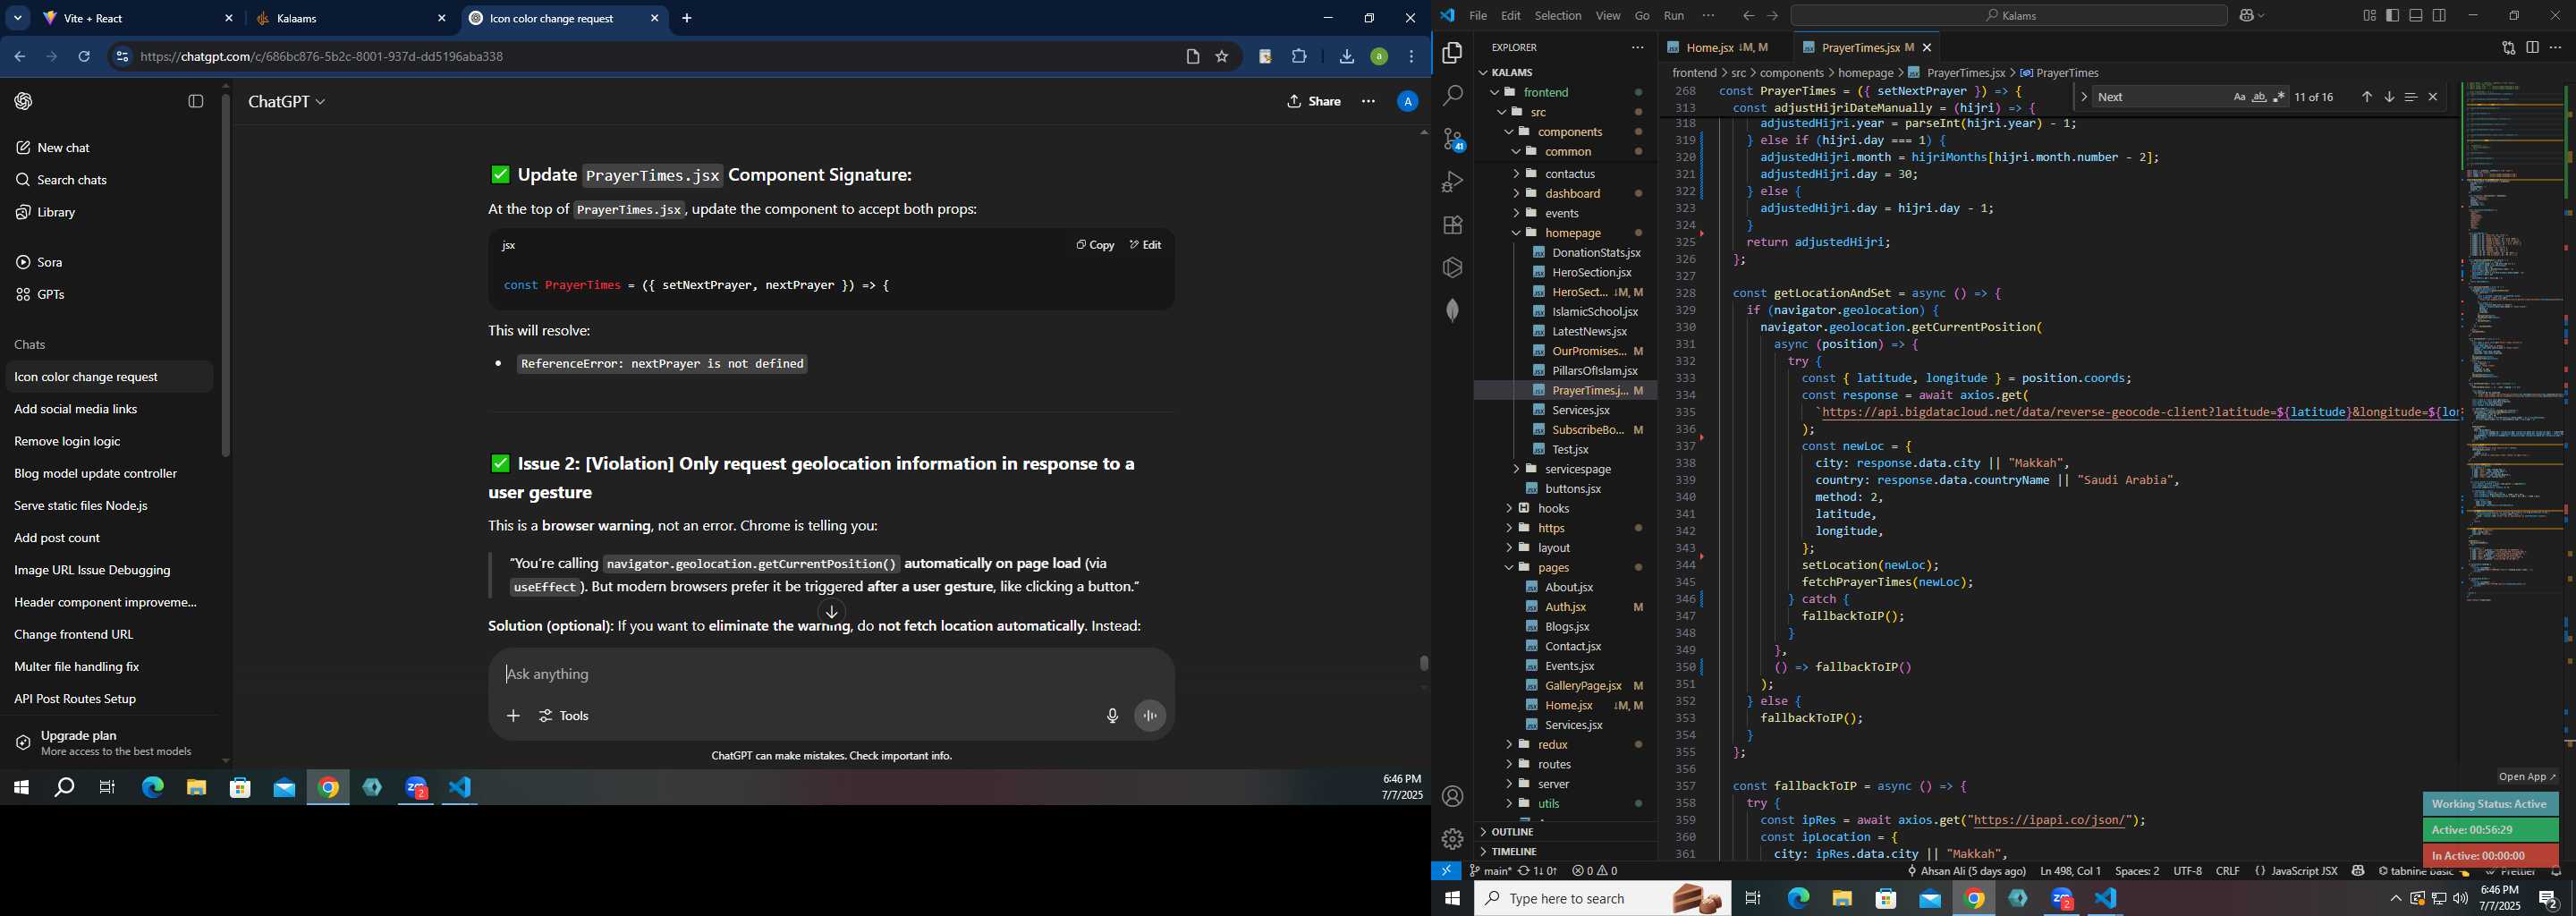The width and height of the screenshot is (2576, 916).
Task: Go to next match in find widget
Action: (x=2388, y=97)
